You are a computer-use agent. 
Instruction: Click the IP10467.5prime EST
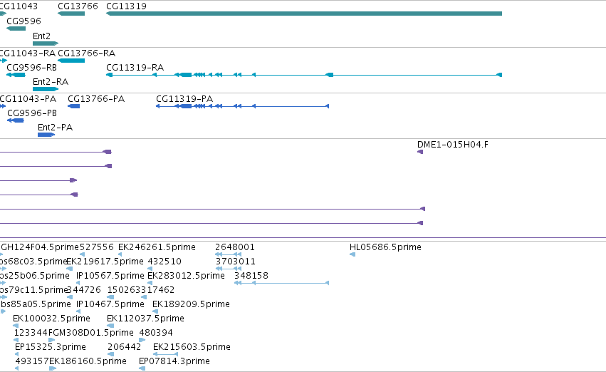(78, 311)
